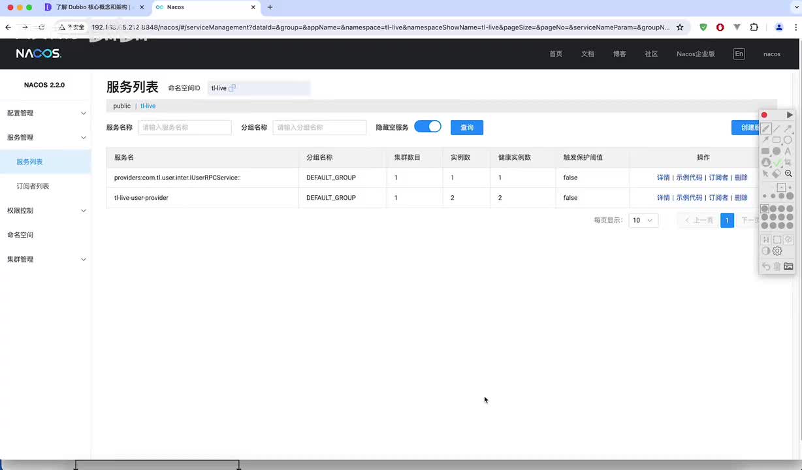802x470 pixels.
Task: Open the whiteboard image icon in the annotation toolbar
Action: pyautogui.click(x=788, y=266)
